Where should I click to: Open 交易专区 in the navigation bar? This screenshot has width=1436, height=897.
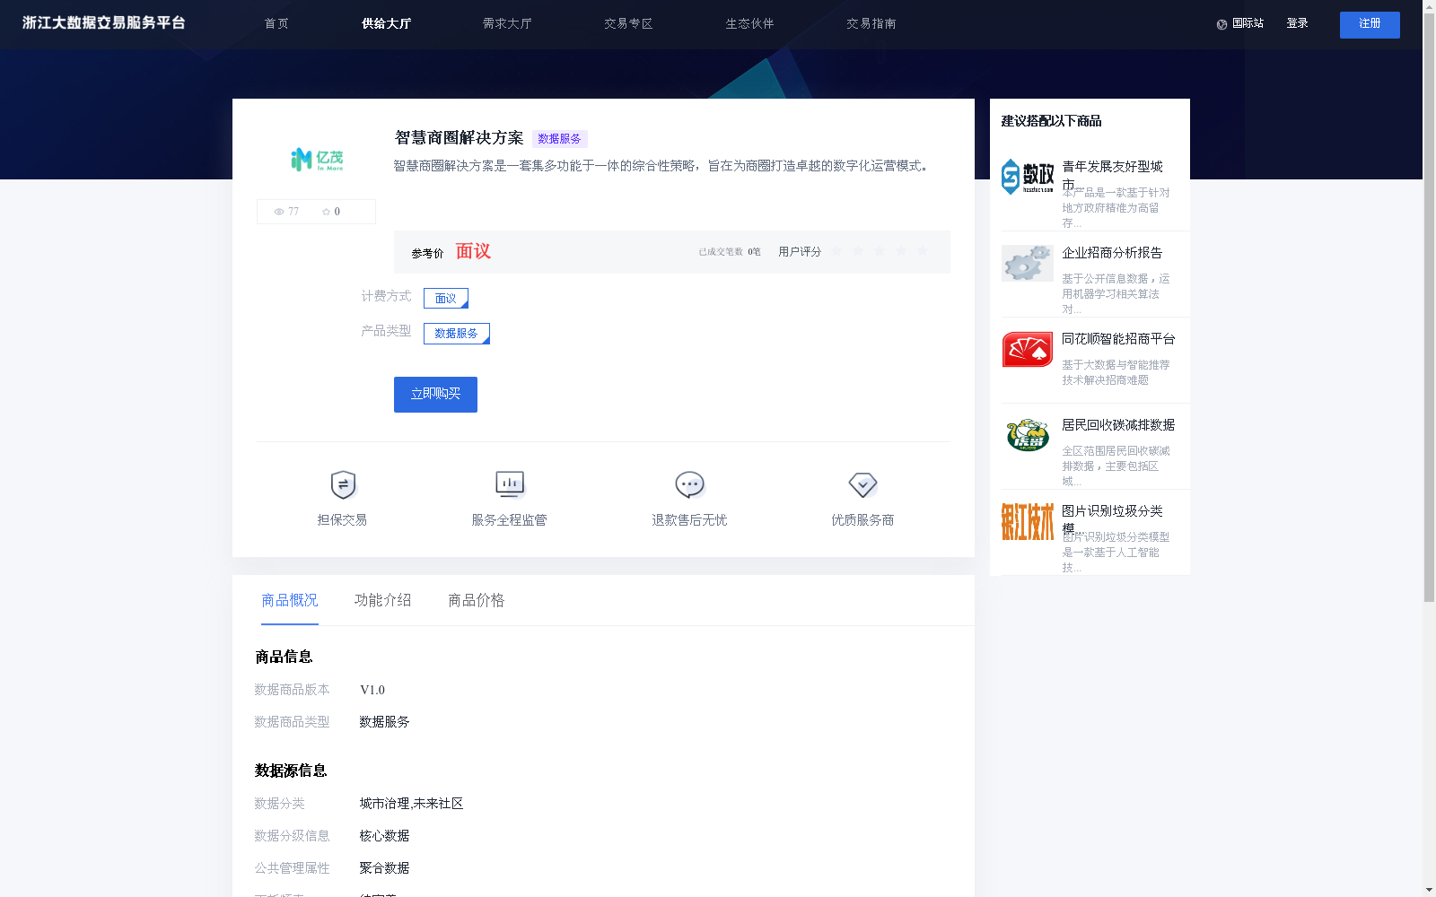pyautogui.click(x=628, y=24)
